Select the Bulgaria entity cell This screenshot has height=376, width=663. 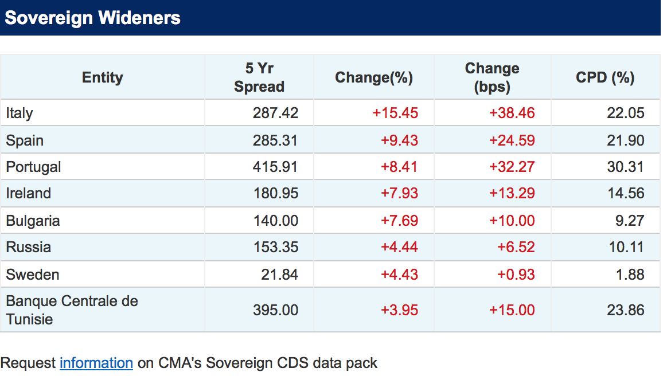coord(33,221)
